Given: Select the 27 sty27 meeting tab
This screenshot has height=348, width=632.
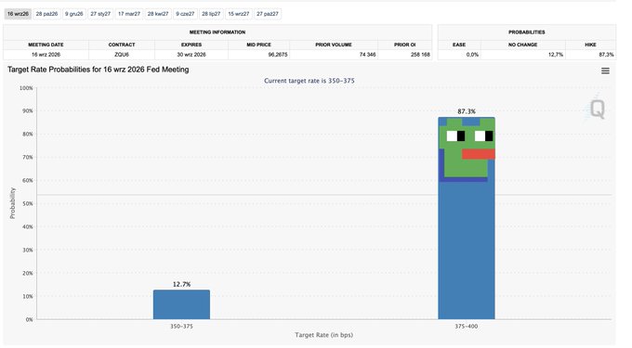Looking at the screenshot, I should pyautogui.click(x=100, y=14).
